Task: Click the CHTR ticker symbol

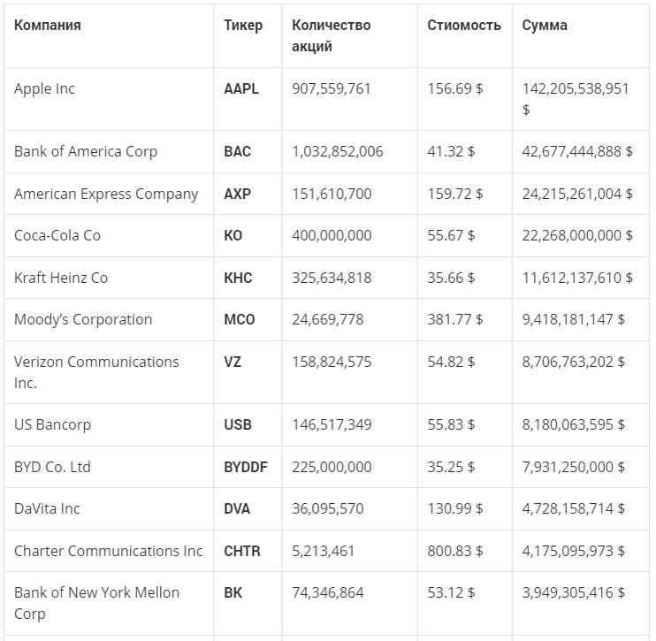Action: [242, 552]
